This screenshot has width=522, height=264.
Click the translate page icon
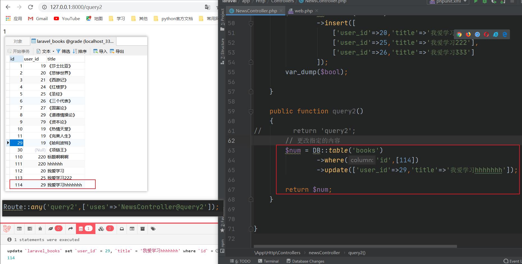pyautogui.click(x=208, y=7)
